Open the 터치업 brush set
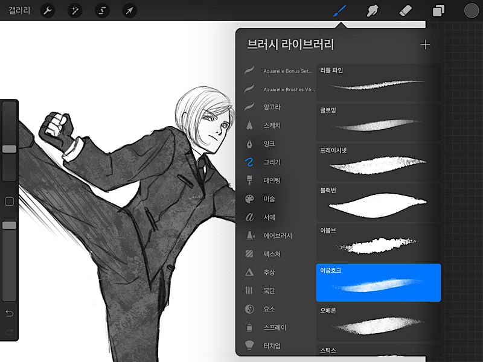Viewport: 483px width, 362px height. (x=279, y=346)
